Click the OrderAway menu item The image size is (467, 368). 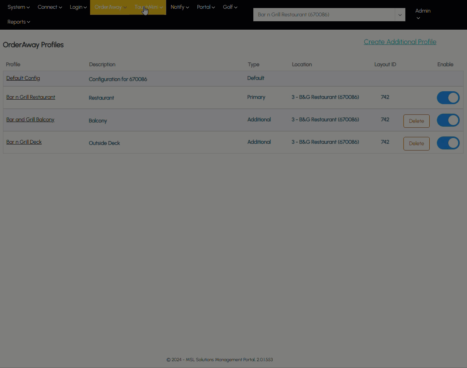[110, 7]
